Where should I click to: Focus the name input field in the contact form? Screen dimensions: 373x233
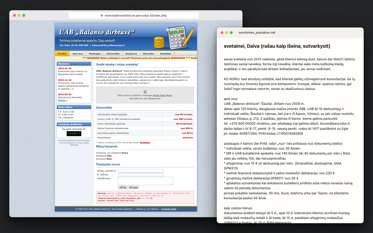140,171
